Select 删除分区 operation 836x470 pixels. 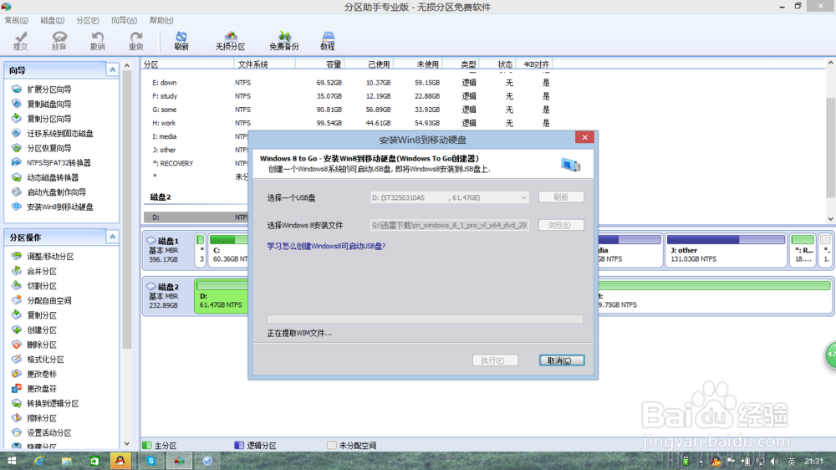point(42,345)
